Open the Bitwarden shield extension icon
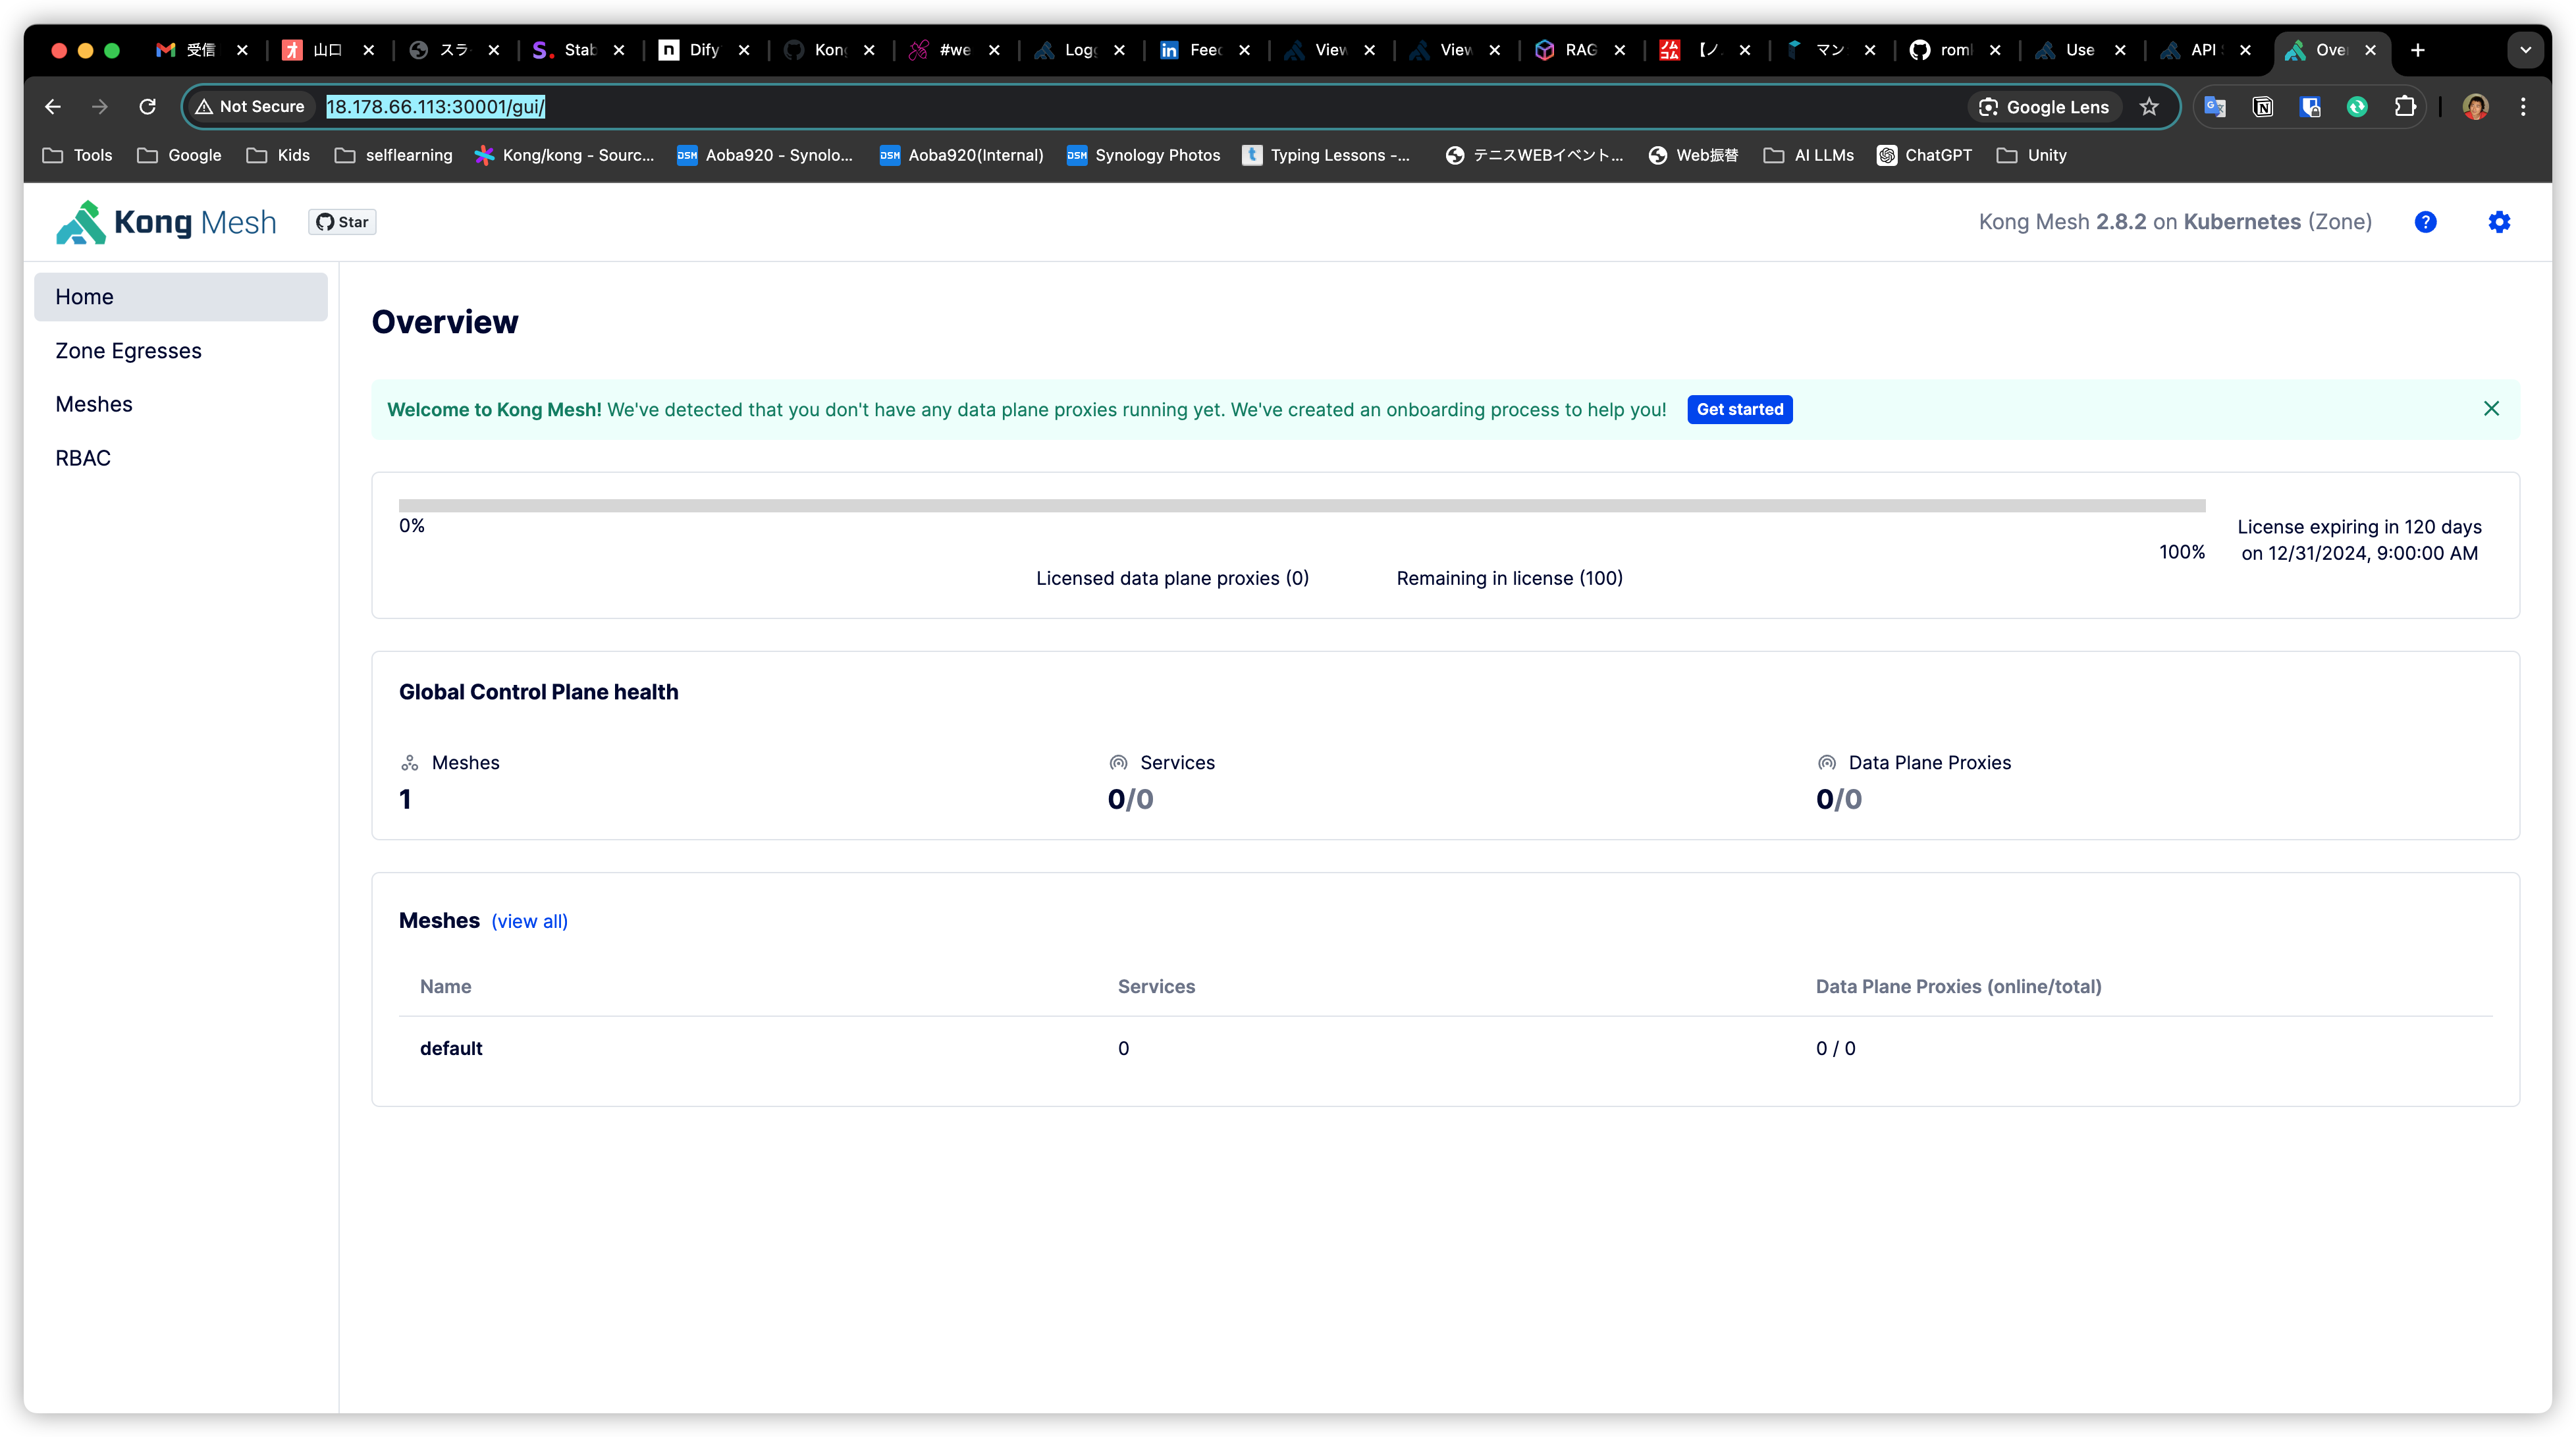Image resolution: width=2576 pixels, height=1437 pixels. (x=2310, y=107)
